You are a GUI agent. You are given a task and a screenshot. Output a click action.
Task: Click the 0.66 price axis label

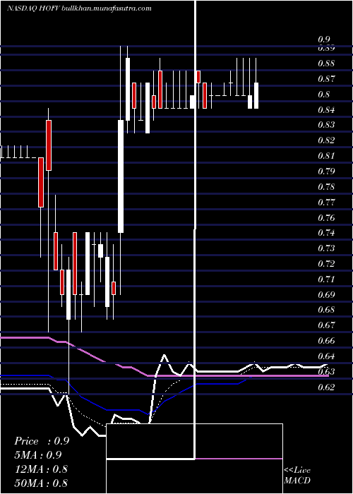[x=326, y=341]
